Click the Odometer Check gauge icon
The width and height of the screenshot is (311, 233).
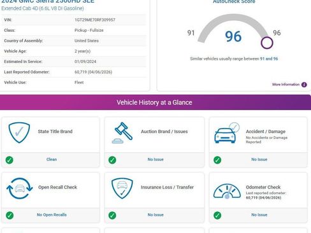pos(227,191)
